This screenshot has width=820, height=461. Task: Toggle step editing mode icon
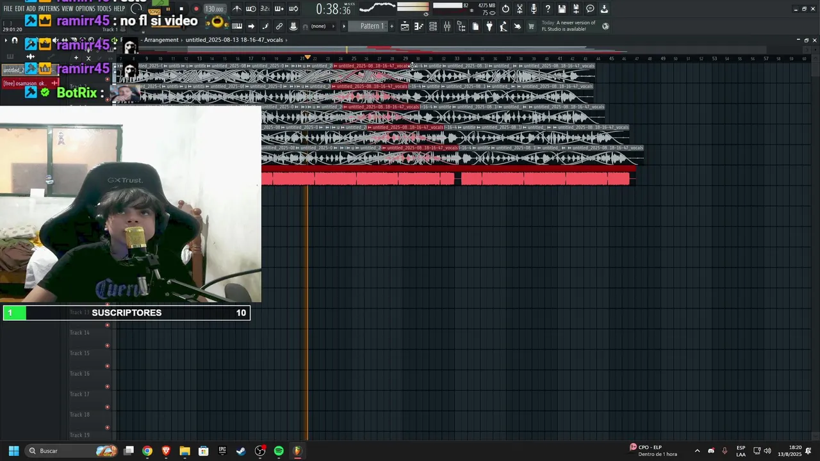coord(265,26)
